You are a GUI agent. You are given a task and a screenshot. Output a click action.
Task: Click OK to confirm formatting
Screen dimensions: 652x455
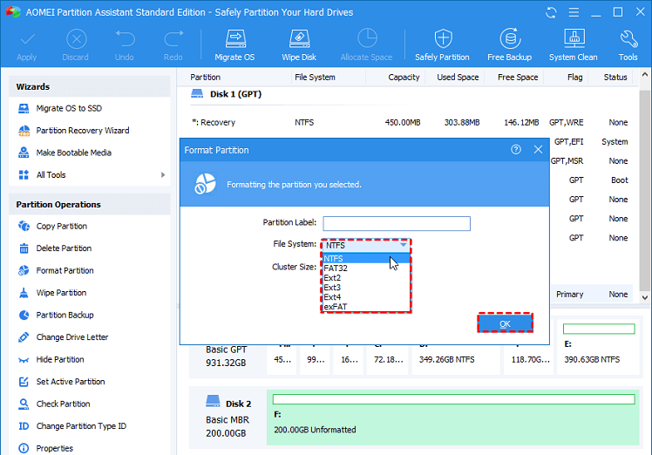(x=505, y=323)
